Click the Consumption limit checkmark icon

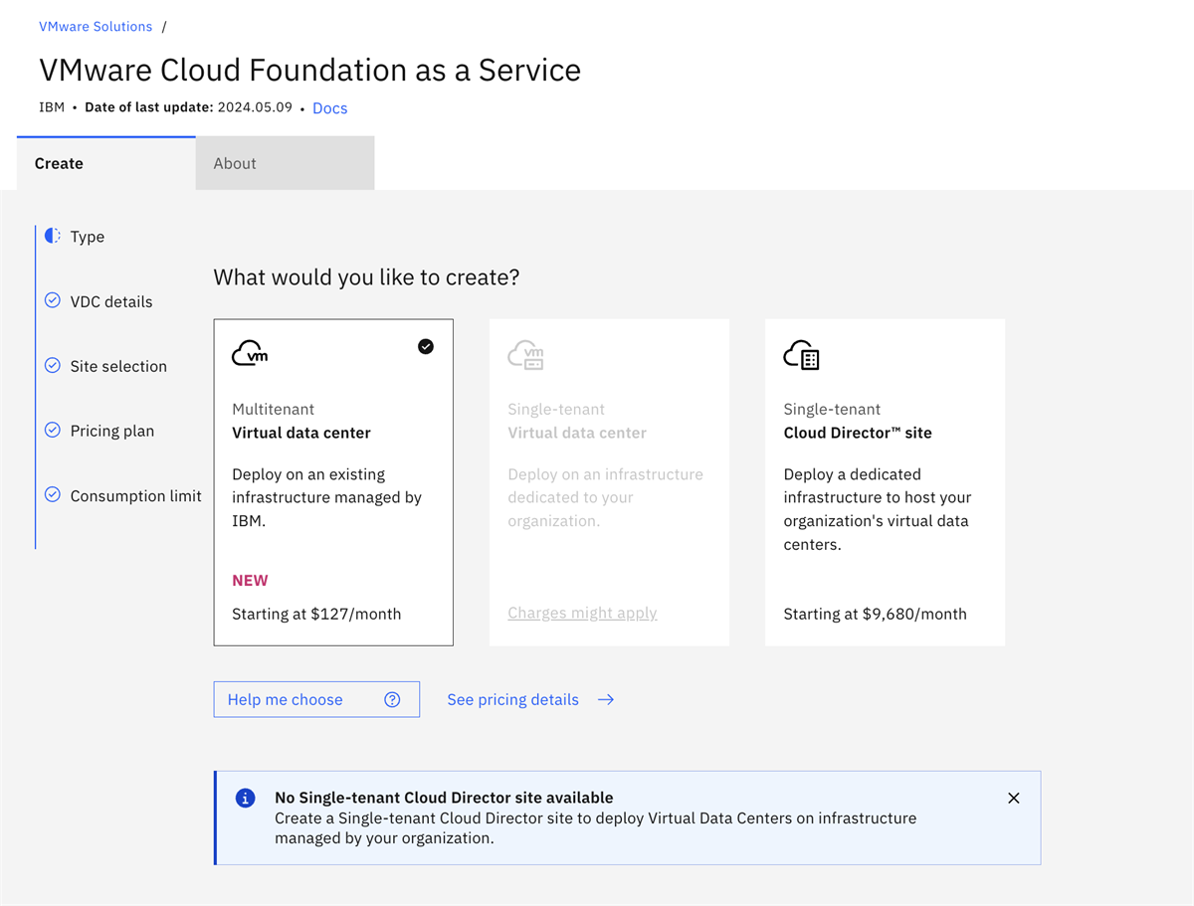click(x=53, y=495)
